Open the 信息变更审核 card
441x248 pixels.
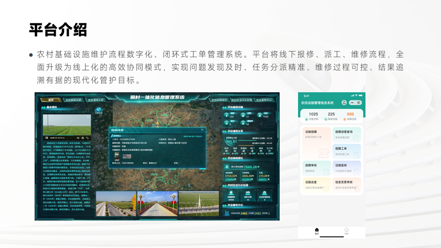click(347, 185)
